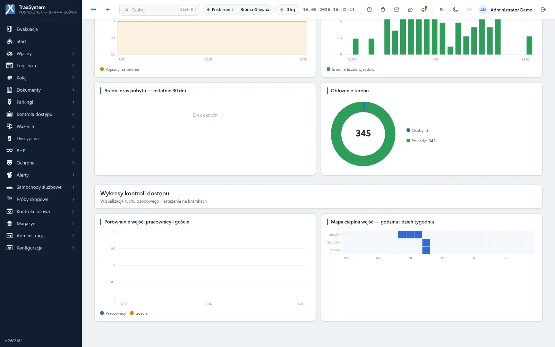The width and height of the screenshot is (555, 347).
Task: Click the Ważenia scale icon
Action: tap(10, 126)
